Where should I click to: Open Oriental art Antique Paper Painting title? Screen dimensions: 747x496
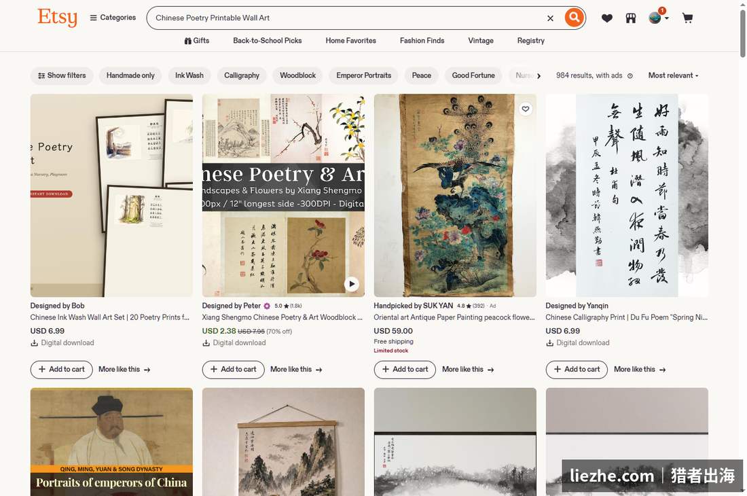[454, 317]
